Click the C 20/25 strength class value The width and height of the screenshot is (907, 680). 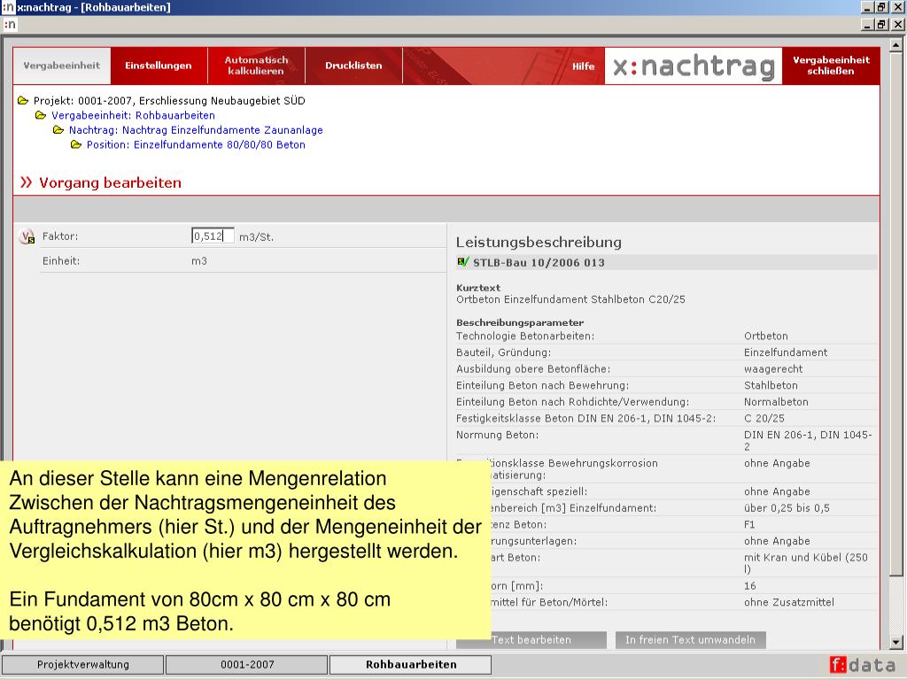[764, 418]
